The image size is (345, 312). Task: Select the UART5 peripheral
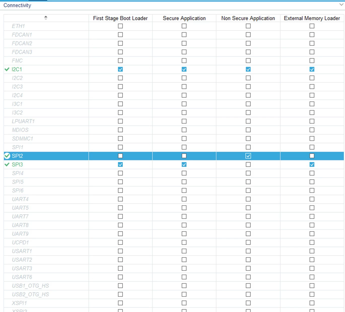[x=20, y=208]
